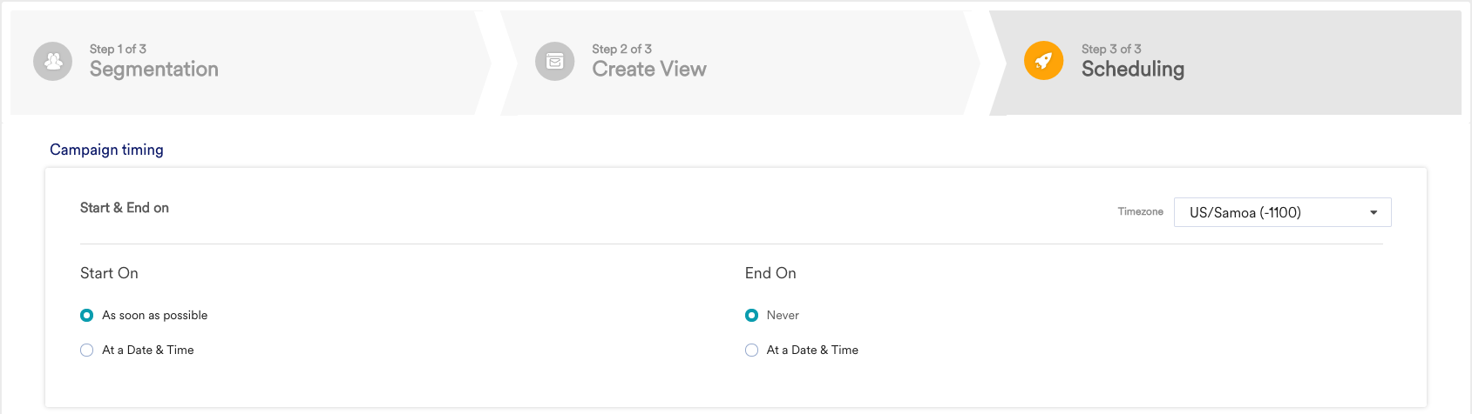The image size is (1472, 414).
Task: Click the timezone dropdown arrow
Action: [x=1374, y=212]
